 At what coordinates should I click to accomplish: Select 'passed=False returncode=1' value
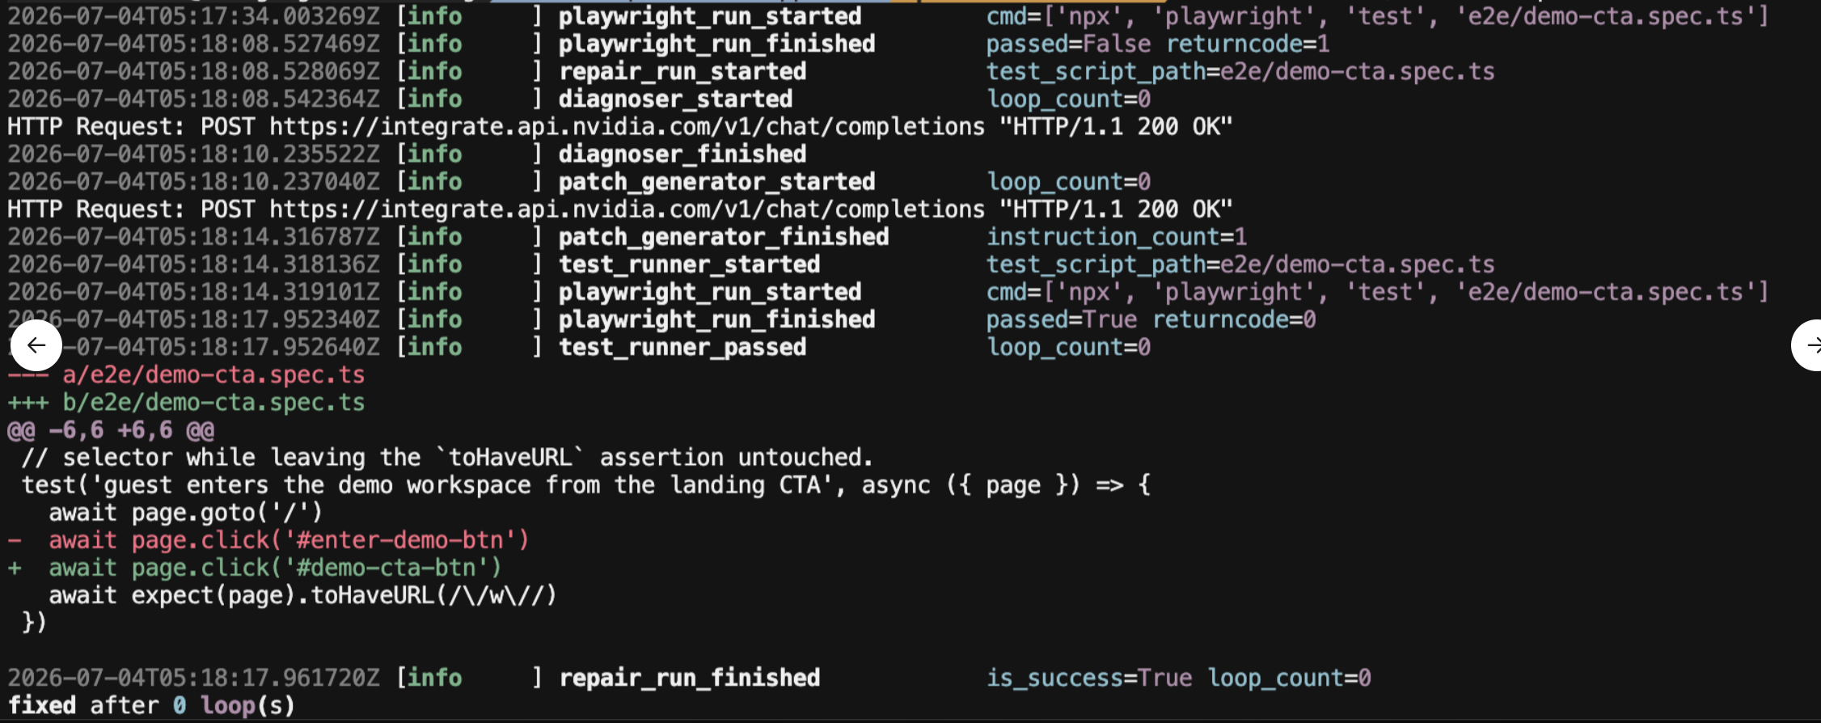pyautogui.click(x=1158, y=44)
